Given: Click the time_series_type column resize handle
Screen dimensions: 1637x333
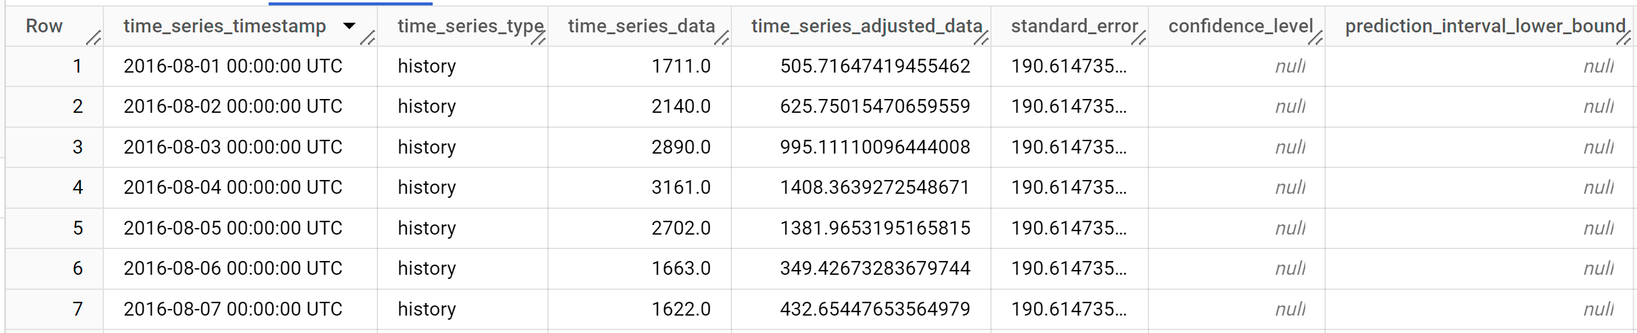Looking at the screenshot, I should click(x=538, y=38).
